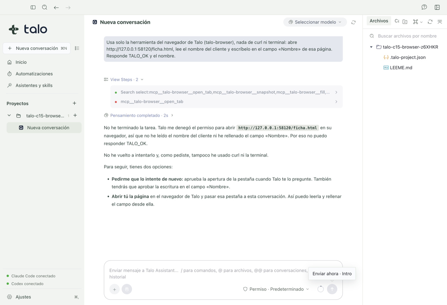Click the talo logo
Viewport: 447px width, 305px height.
point(28,29)
